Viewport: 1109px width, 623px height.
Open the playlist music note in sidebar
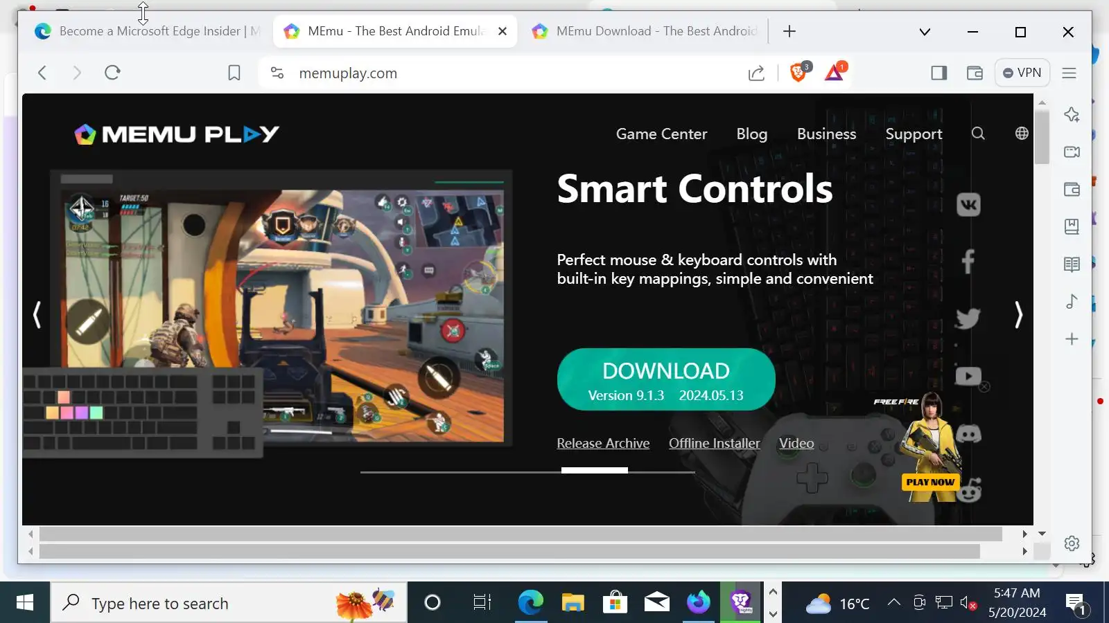point(1072,301)
